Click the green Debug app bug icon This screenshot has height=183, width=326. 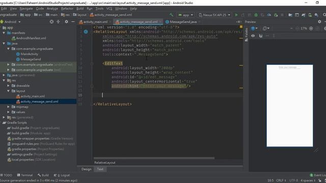[x=256, y=15]
